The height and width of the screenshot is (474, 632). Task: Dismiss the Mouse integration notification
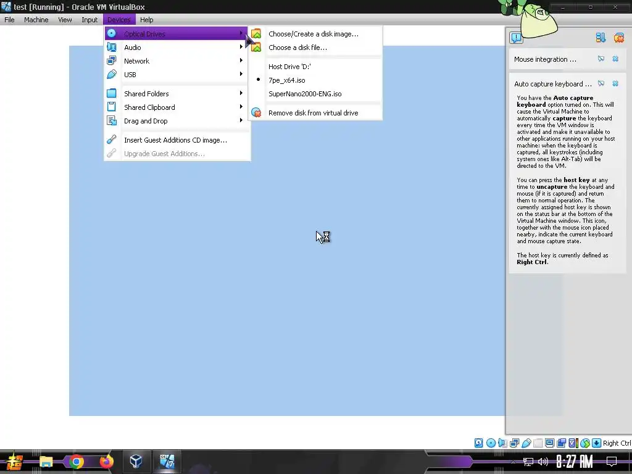click(615, 59)
